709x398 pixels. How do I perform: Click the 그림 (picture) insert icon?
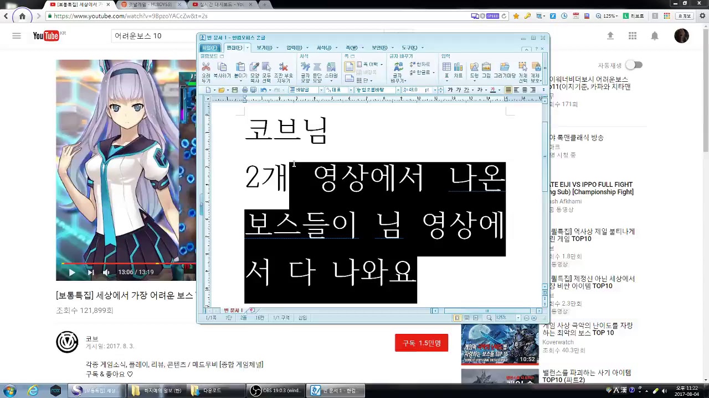(x=486, y=71)
